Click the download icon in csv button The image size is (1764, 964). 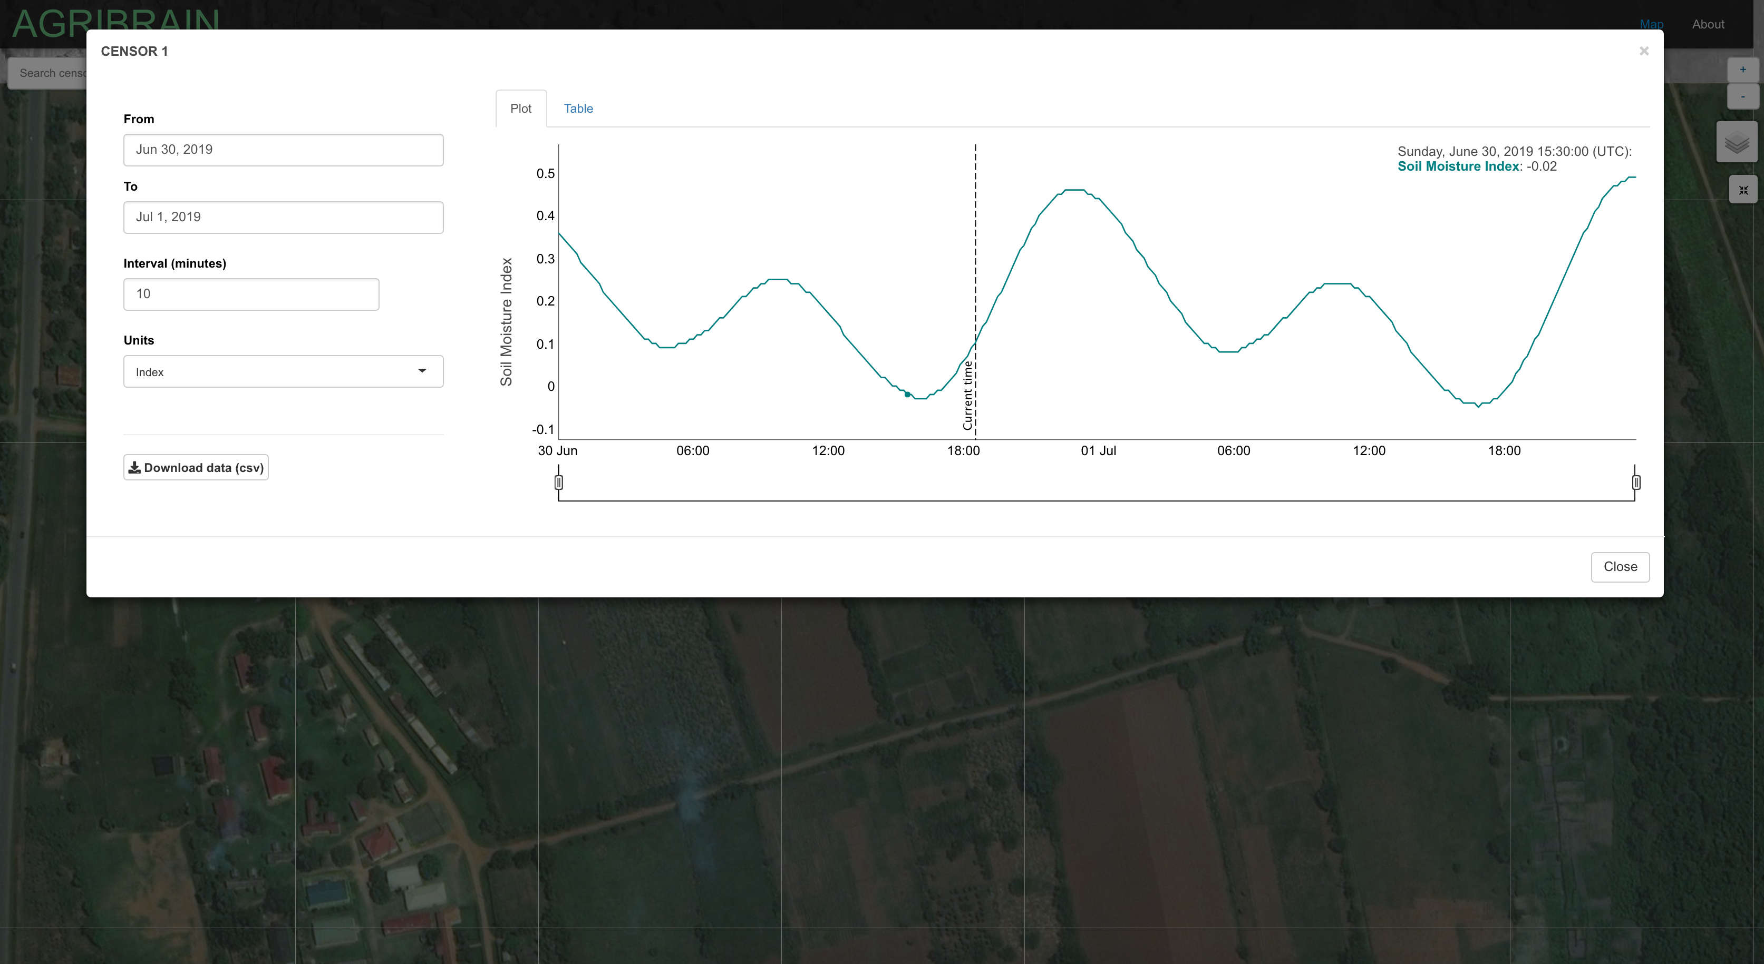click(135, 467)
